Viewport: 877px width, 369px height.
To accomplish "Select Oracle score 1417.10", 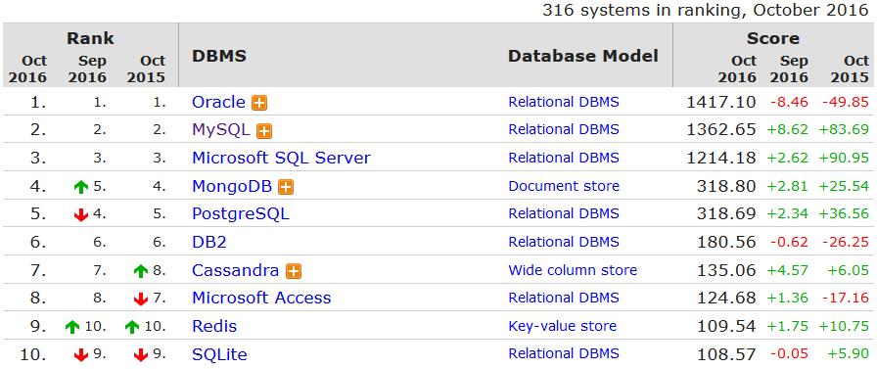I will [721, 103].
